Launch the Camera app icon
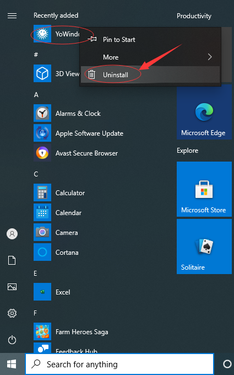This screenshot has width=234, height=375. (42, 232)
